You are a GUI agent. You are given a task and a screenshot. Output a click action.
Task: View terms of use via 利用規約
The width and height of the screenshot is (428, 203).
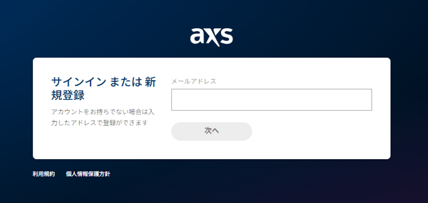tap(44, 174)
